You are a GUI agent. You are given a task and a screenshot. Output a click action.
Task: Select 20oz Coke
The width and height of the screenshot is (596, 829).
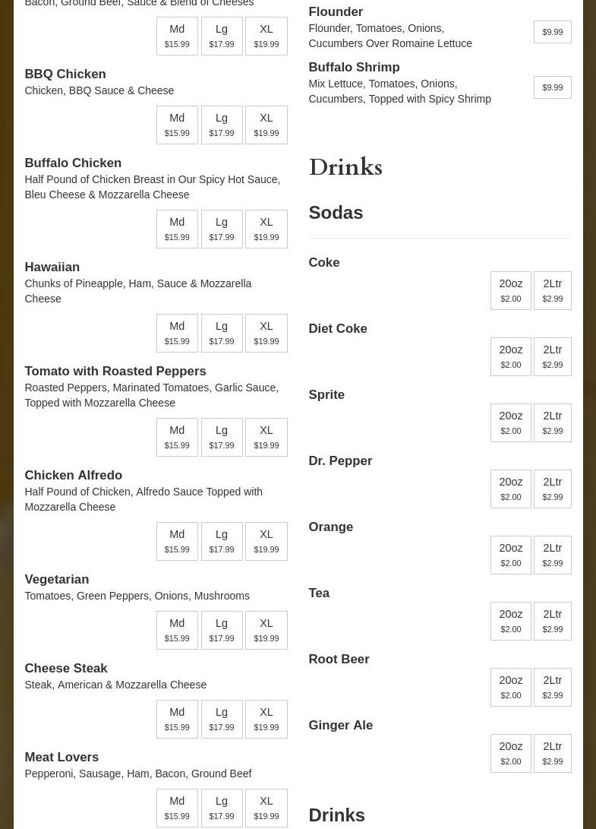pyautogui.click(x=510, y=290)
